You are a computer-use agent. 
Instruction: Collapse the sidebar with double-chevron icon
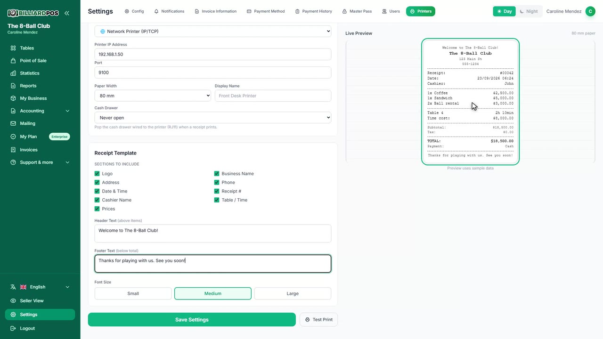[x=67, y=13]
